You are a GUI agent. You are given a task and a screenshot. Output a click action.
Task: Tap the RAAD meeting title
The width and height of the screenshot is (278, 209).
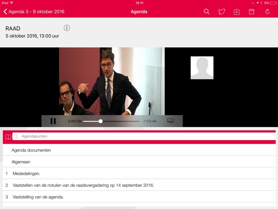(13, 29)
